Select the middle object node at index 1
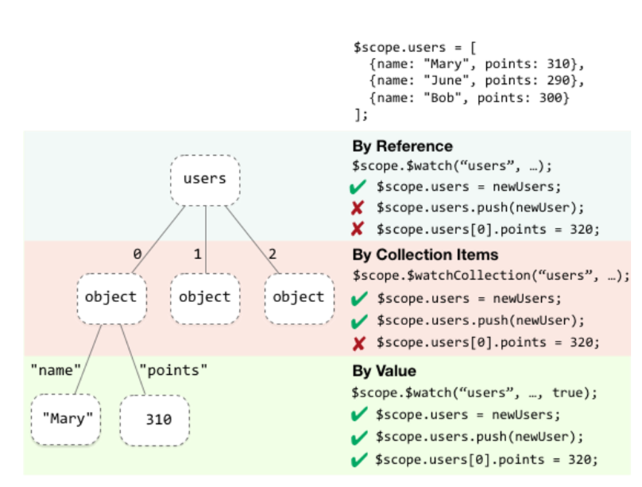The image size is (642, 487). pos(205,298)
